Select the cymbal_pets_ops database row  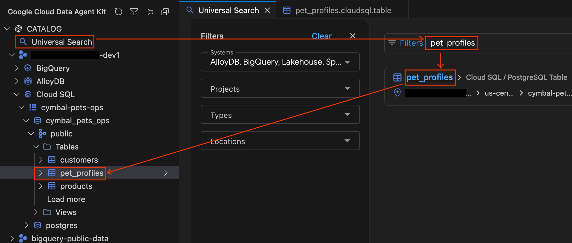point(77,121)
